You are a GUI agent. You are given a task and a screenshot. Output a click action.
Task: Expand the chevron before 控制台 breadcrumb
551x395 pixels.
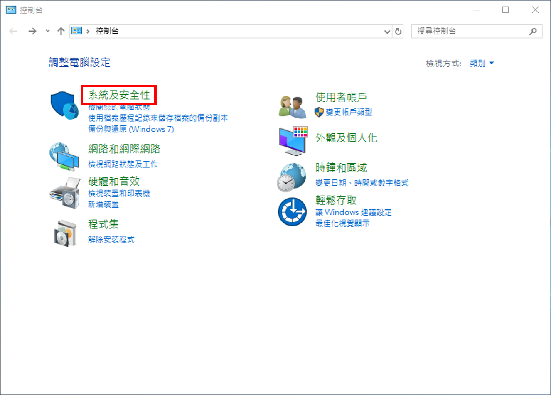tap(88, 31)
